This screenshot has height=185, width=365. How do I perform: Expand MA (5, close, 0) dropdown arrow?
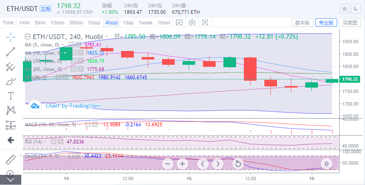[63, 44]
